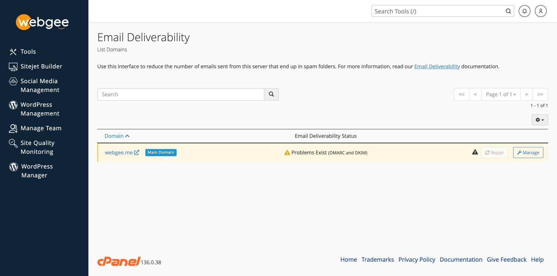The width and height of the screenshot is (557, 276).
Task: Click external link icon beside webgee.me
Action: [x=137, y=152]
